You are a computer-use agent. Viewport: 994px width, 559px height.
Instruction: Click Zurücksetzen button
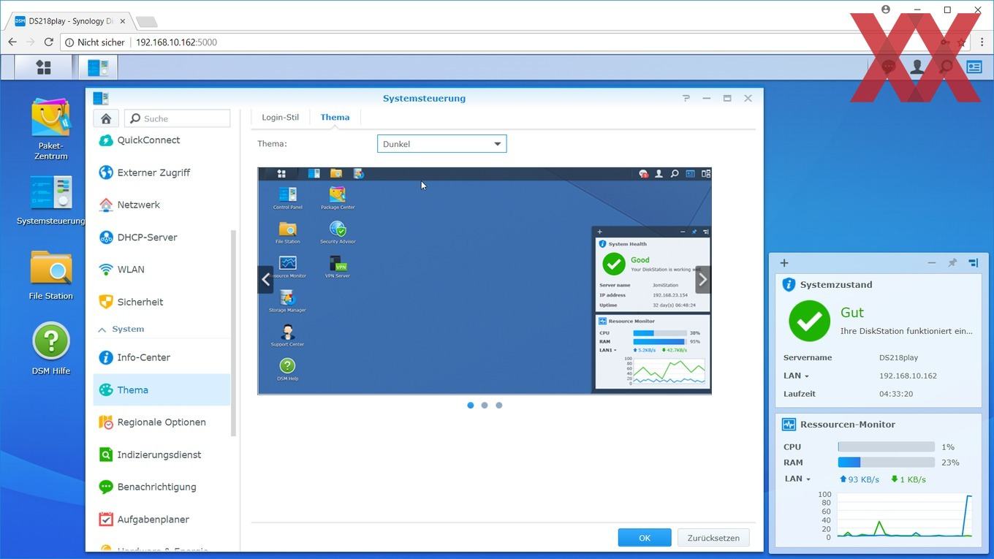point(713,538)
